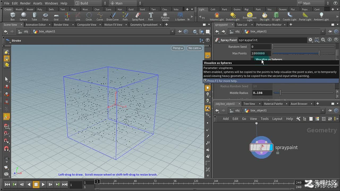Image resolution: width=340 pixels, height=191 pixels.
Task: Add a Volume Light
Action: [x=217, y=16]
